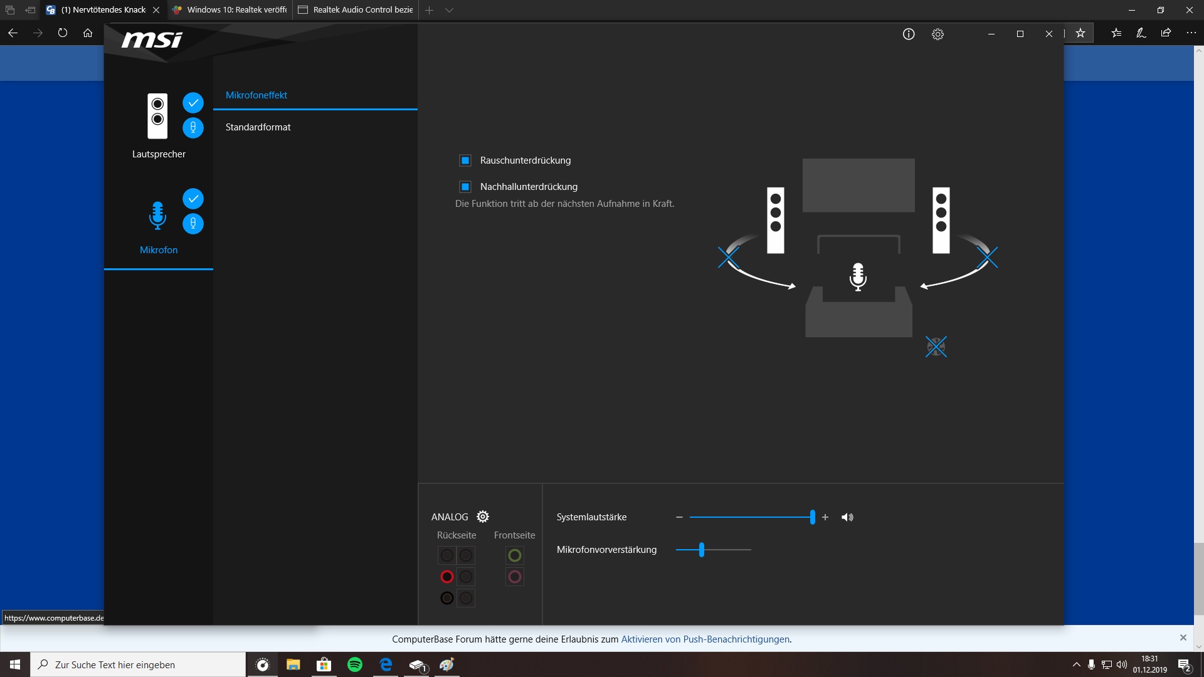Select the Lautsprecher device icon

click(x=157, y=116)
